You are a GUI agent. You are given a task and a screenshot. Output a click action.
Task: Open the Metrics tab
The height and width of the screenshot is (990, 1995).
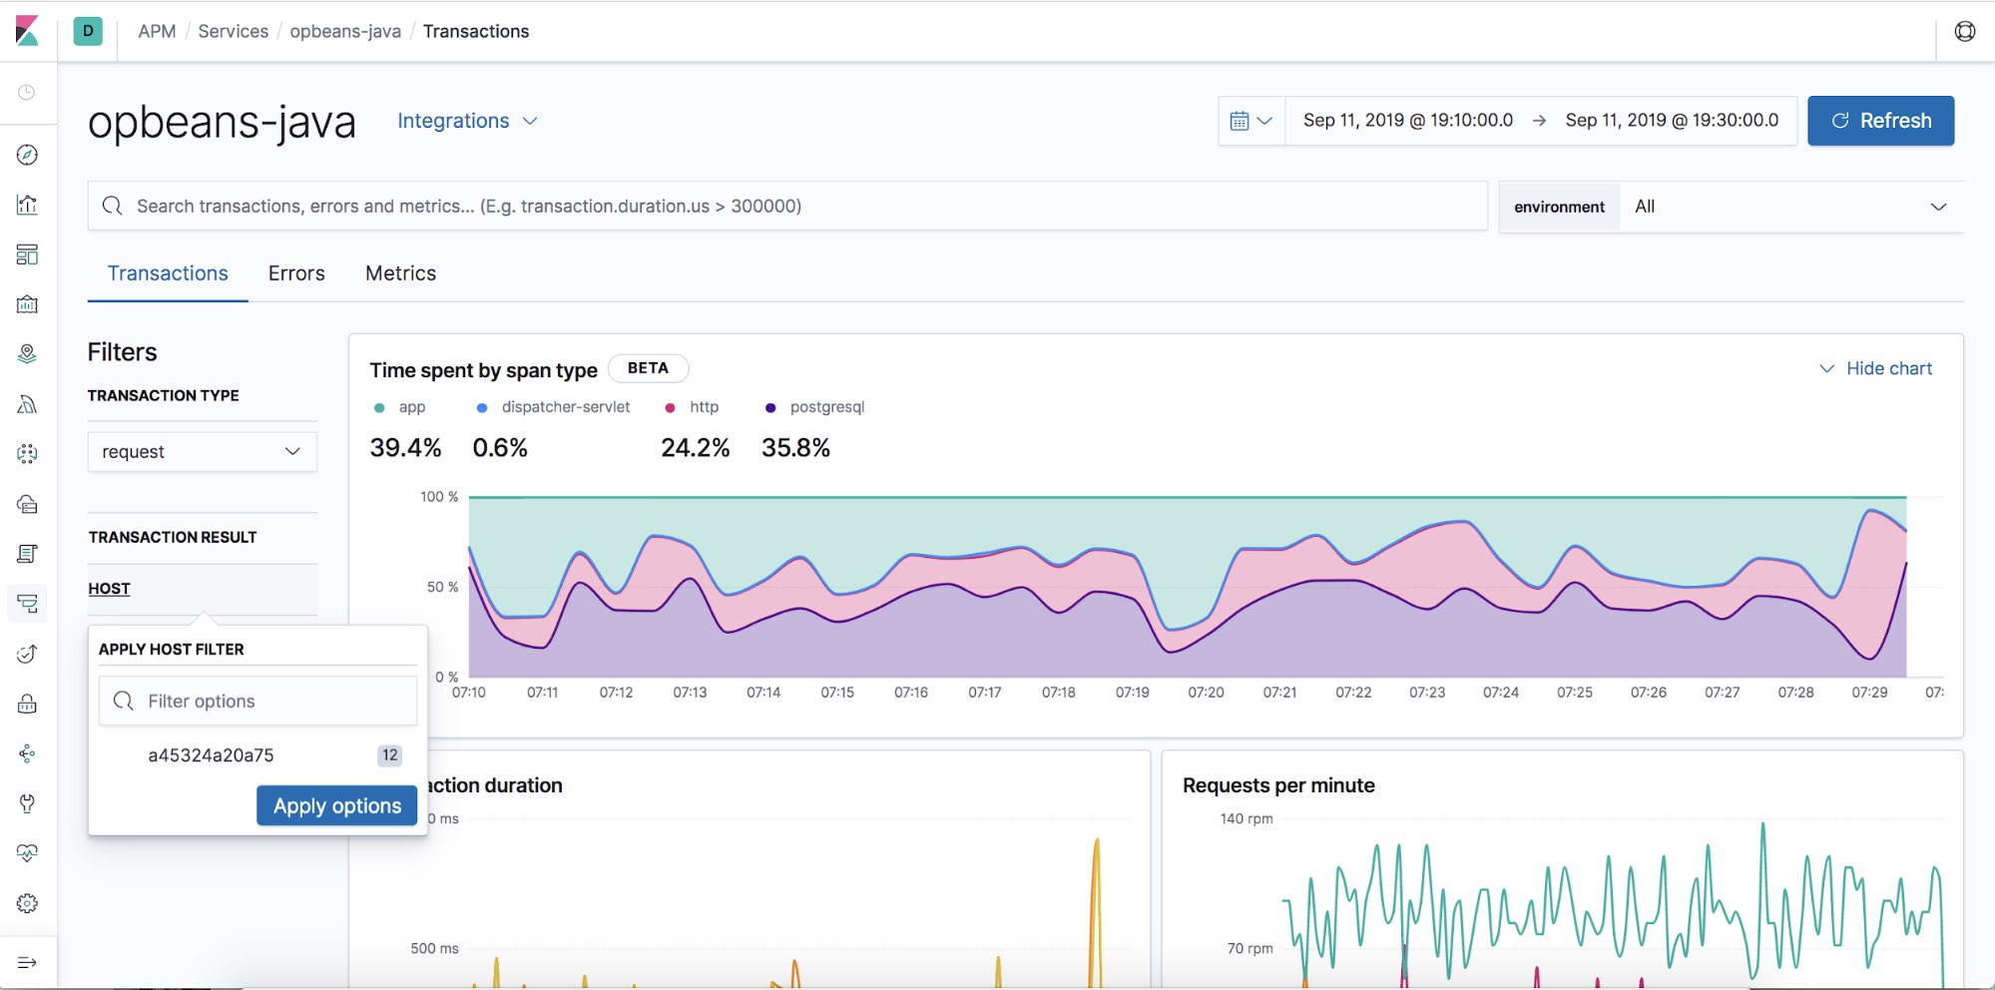[x=399, y=272]
